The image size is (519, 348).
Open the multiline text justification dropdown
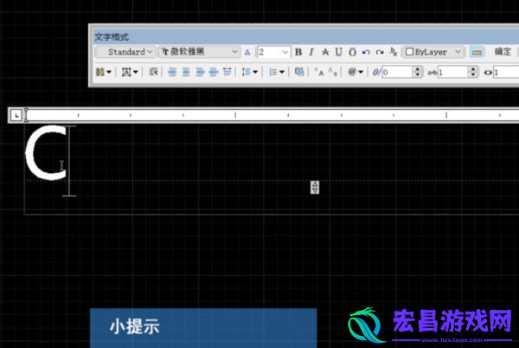(130, 72)
